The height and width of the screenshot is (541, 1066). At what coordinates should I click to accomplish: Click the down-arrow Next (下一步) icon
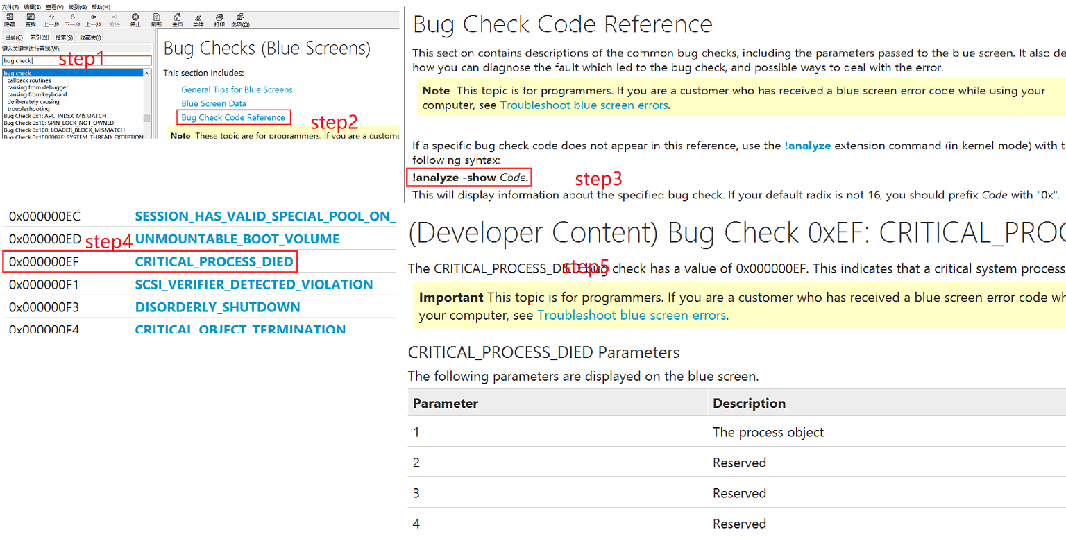pyautogui.click(x=72, y=19)
